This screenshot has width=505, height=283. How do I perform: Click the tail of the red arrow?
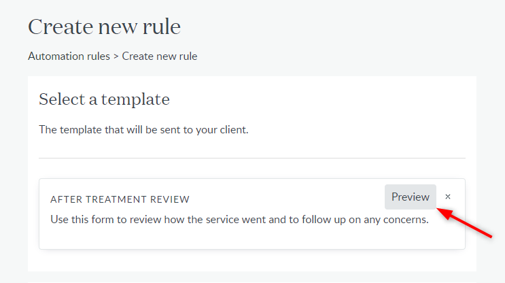489,237
